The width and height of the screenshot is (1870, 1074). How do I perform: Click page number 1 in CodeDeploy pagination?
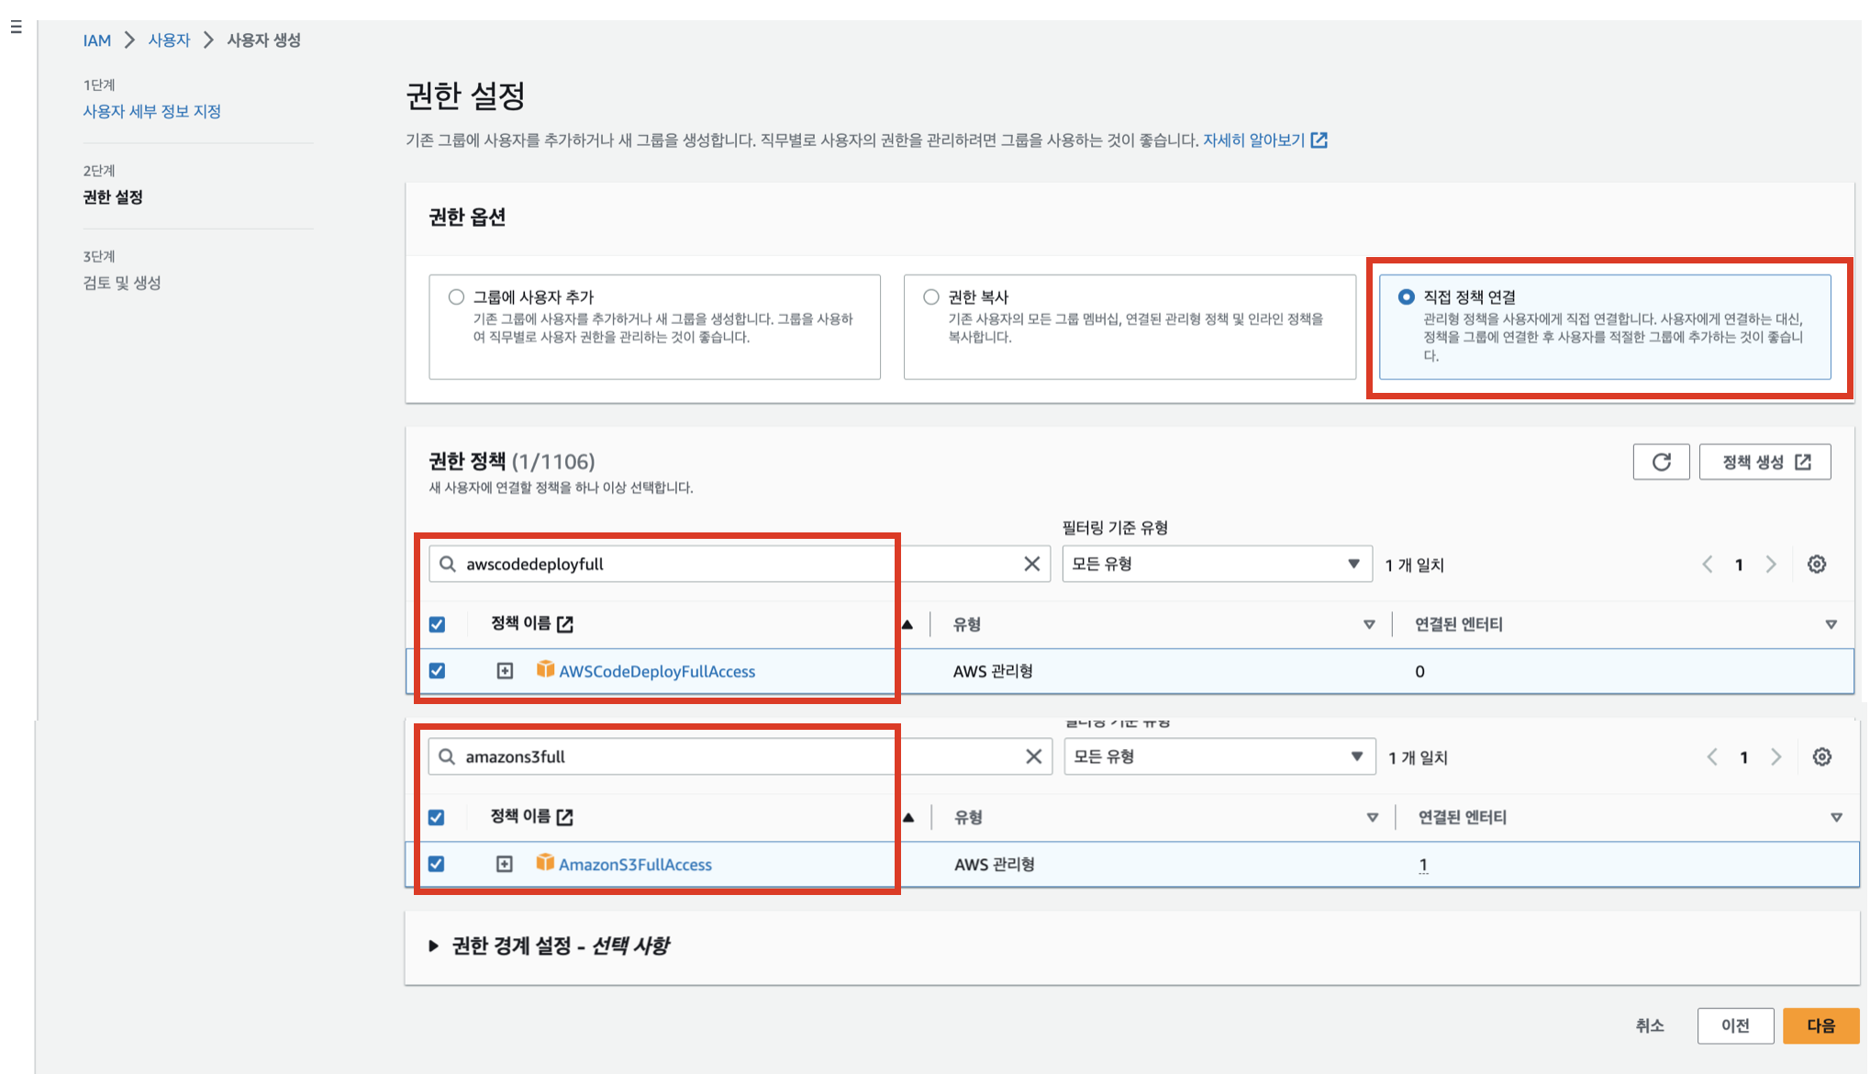1739,565
